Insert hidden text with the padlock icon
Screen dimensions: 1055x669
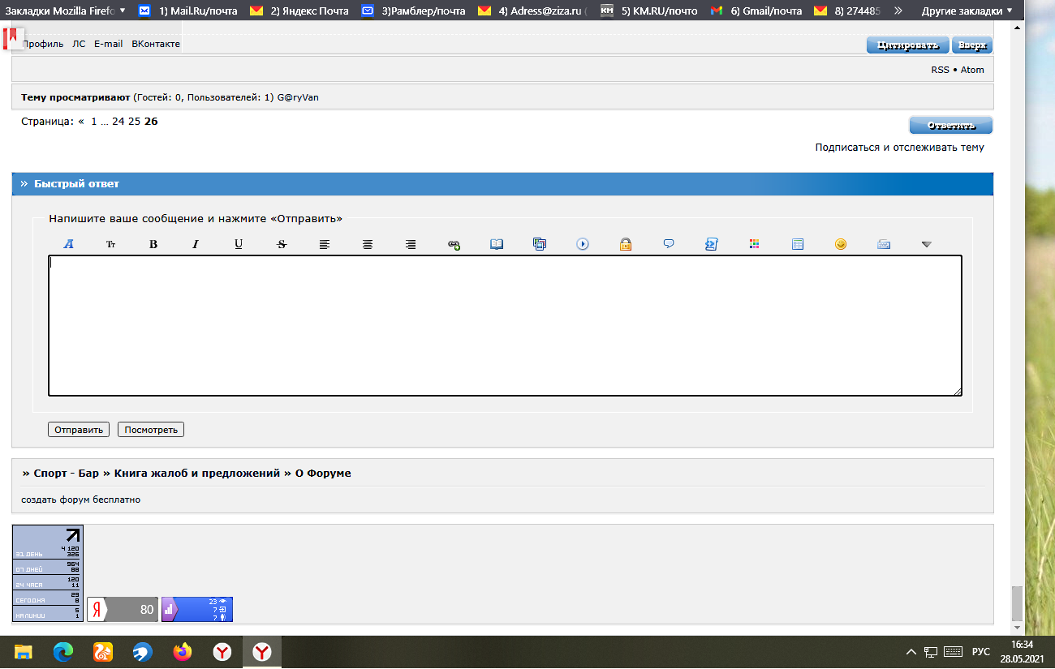(626, 244)
